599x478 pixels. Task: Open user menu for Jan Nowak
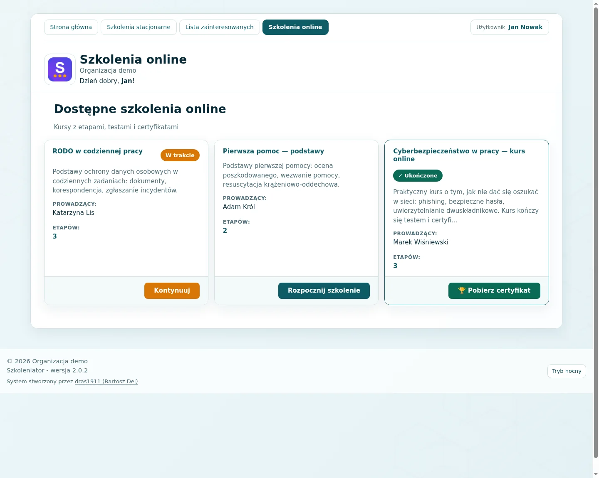(510, 27)
